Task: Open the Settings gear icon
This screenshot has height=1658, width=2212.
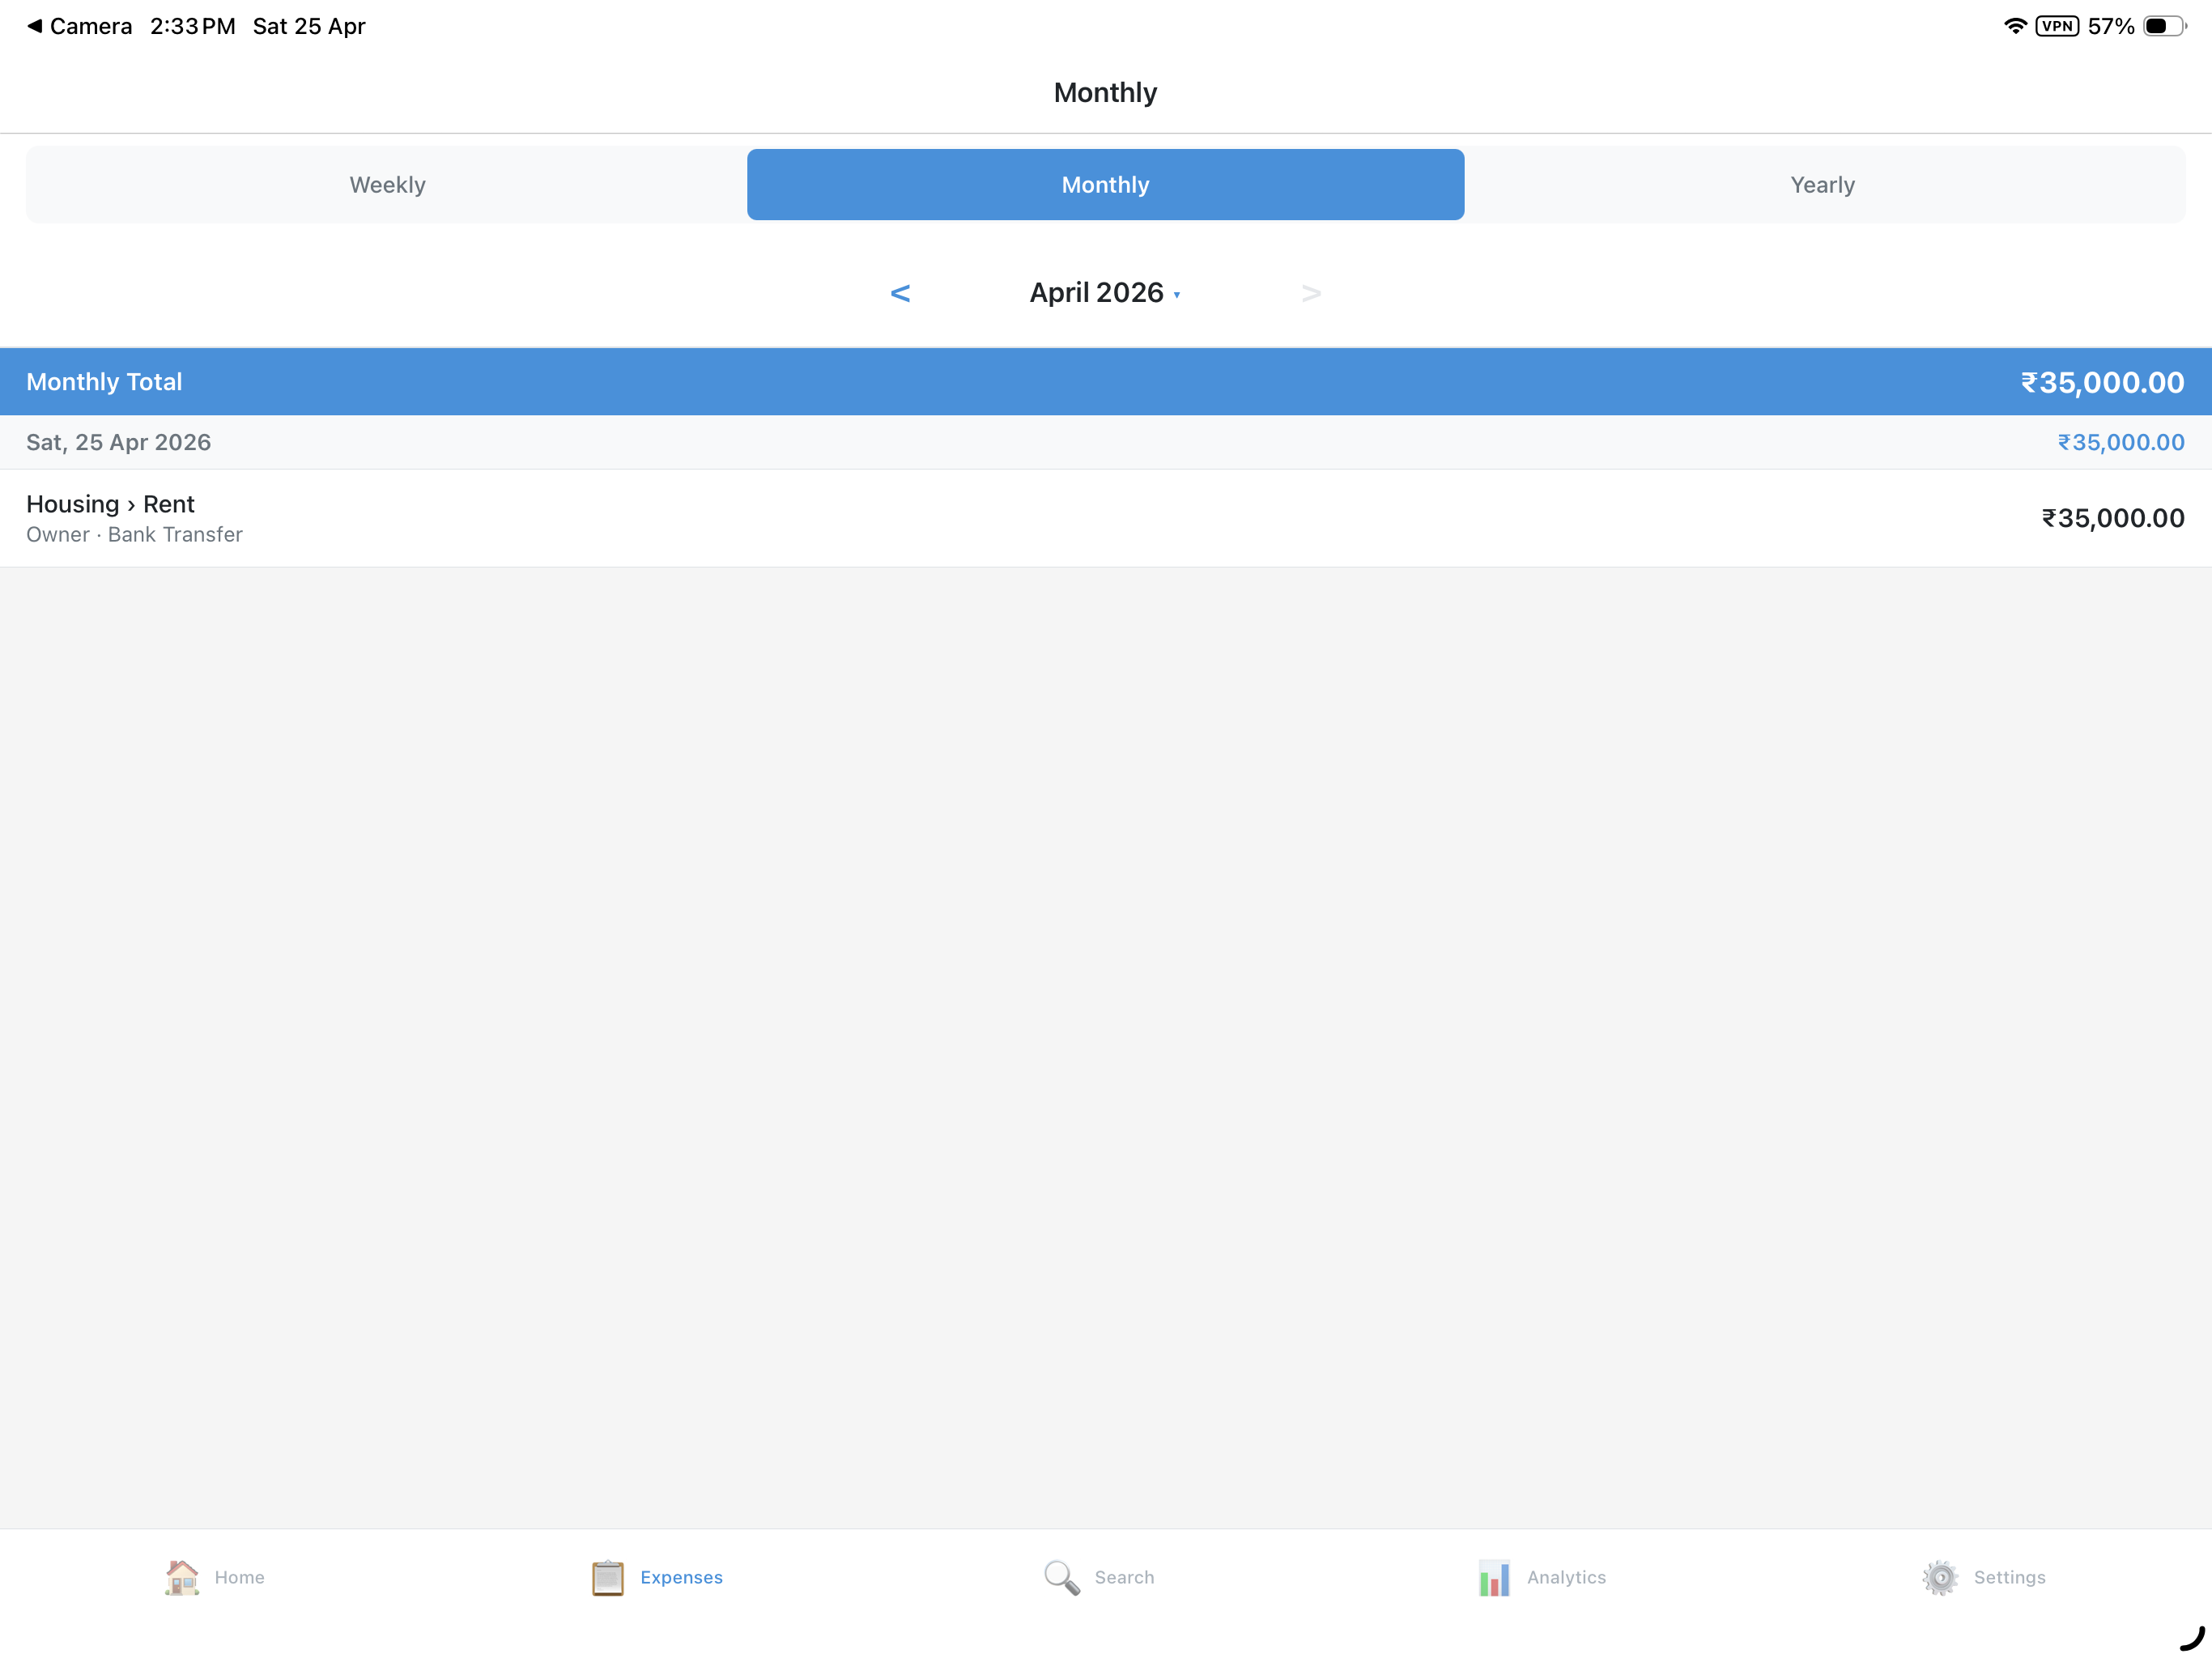Action: [1940, 1577]
